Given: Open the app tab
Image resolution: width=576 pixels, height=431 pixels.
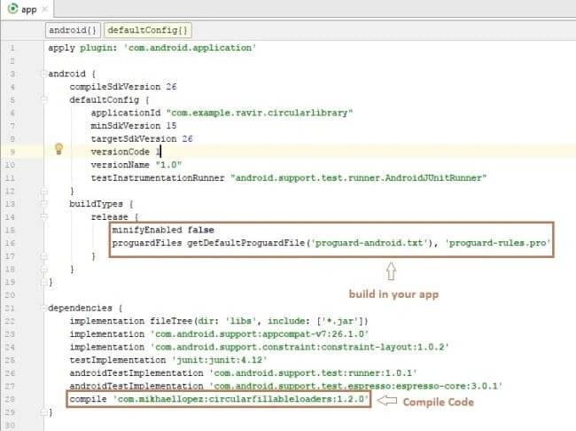Looking at the screenshot, I should [27, 9].
